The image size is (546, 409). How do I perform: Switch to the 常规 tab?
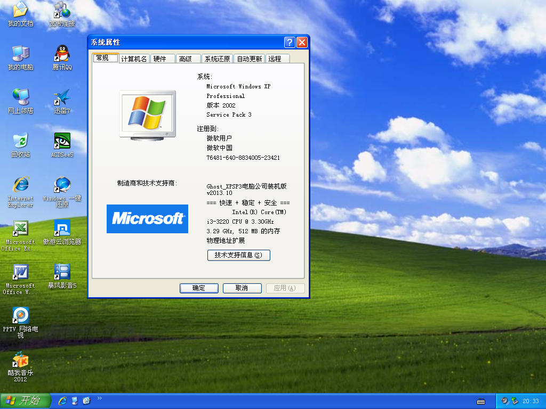click(106, 58)
